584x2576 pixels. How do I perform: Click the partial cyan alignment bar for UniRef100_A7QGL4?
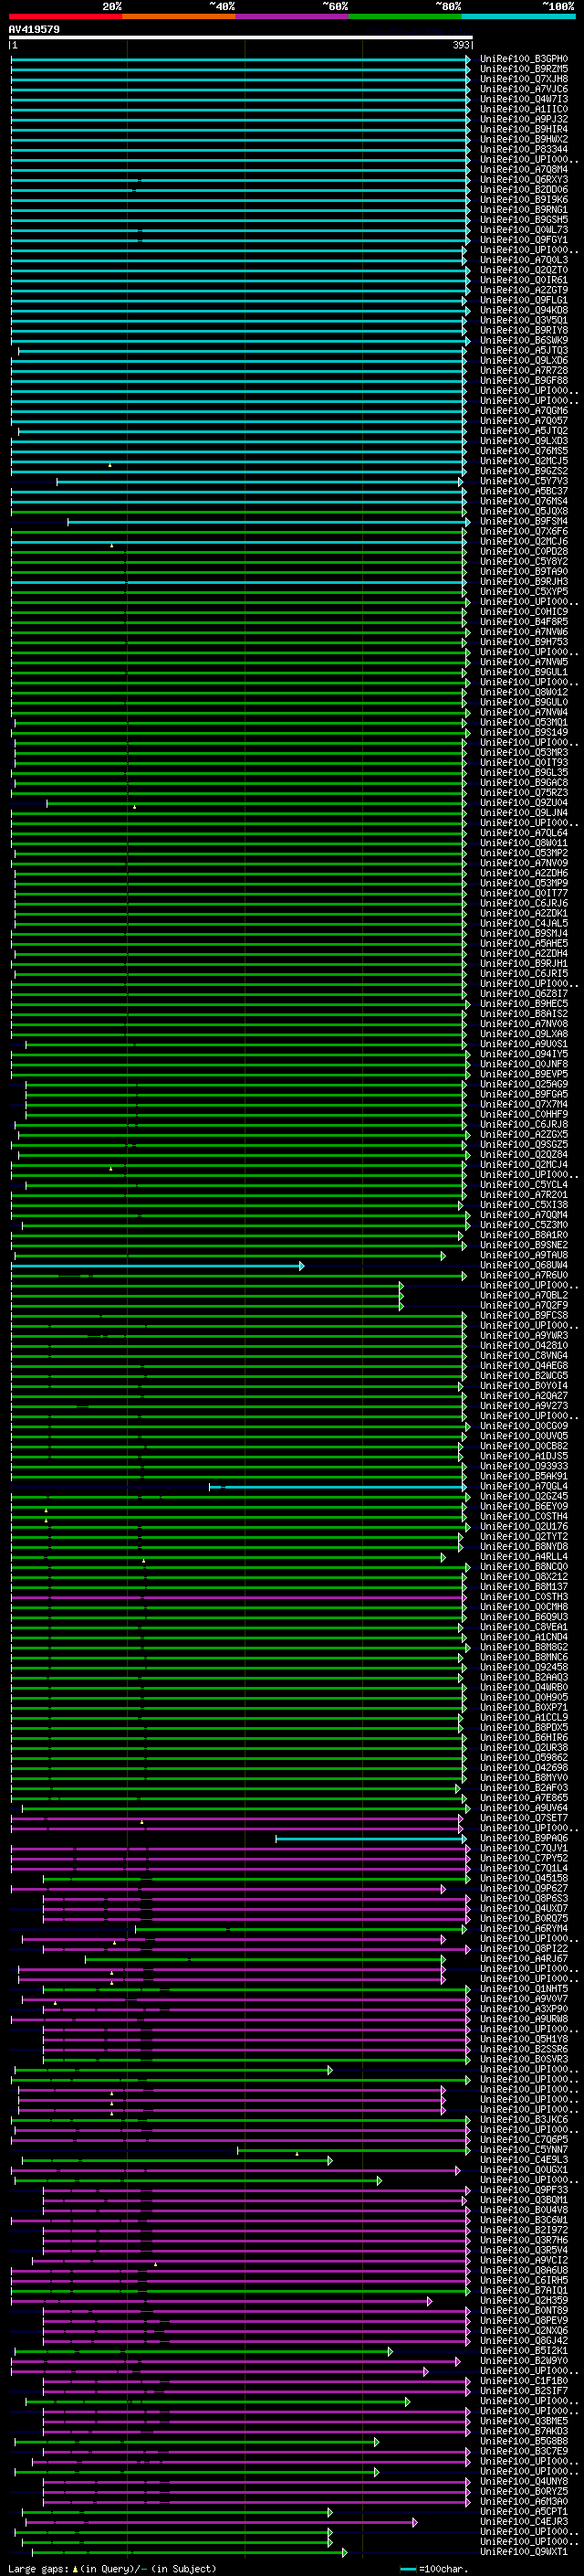pyautogui.click(x=338, y=1487)
